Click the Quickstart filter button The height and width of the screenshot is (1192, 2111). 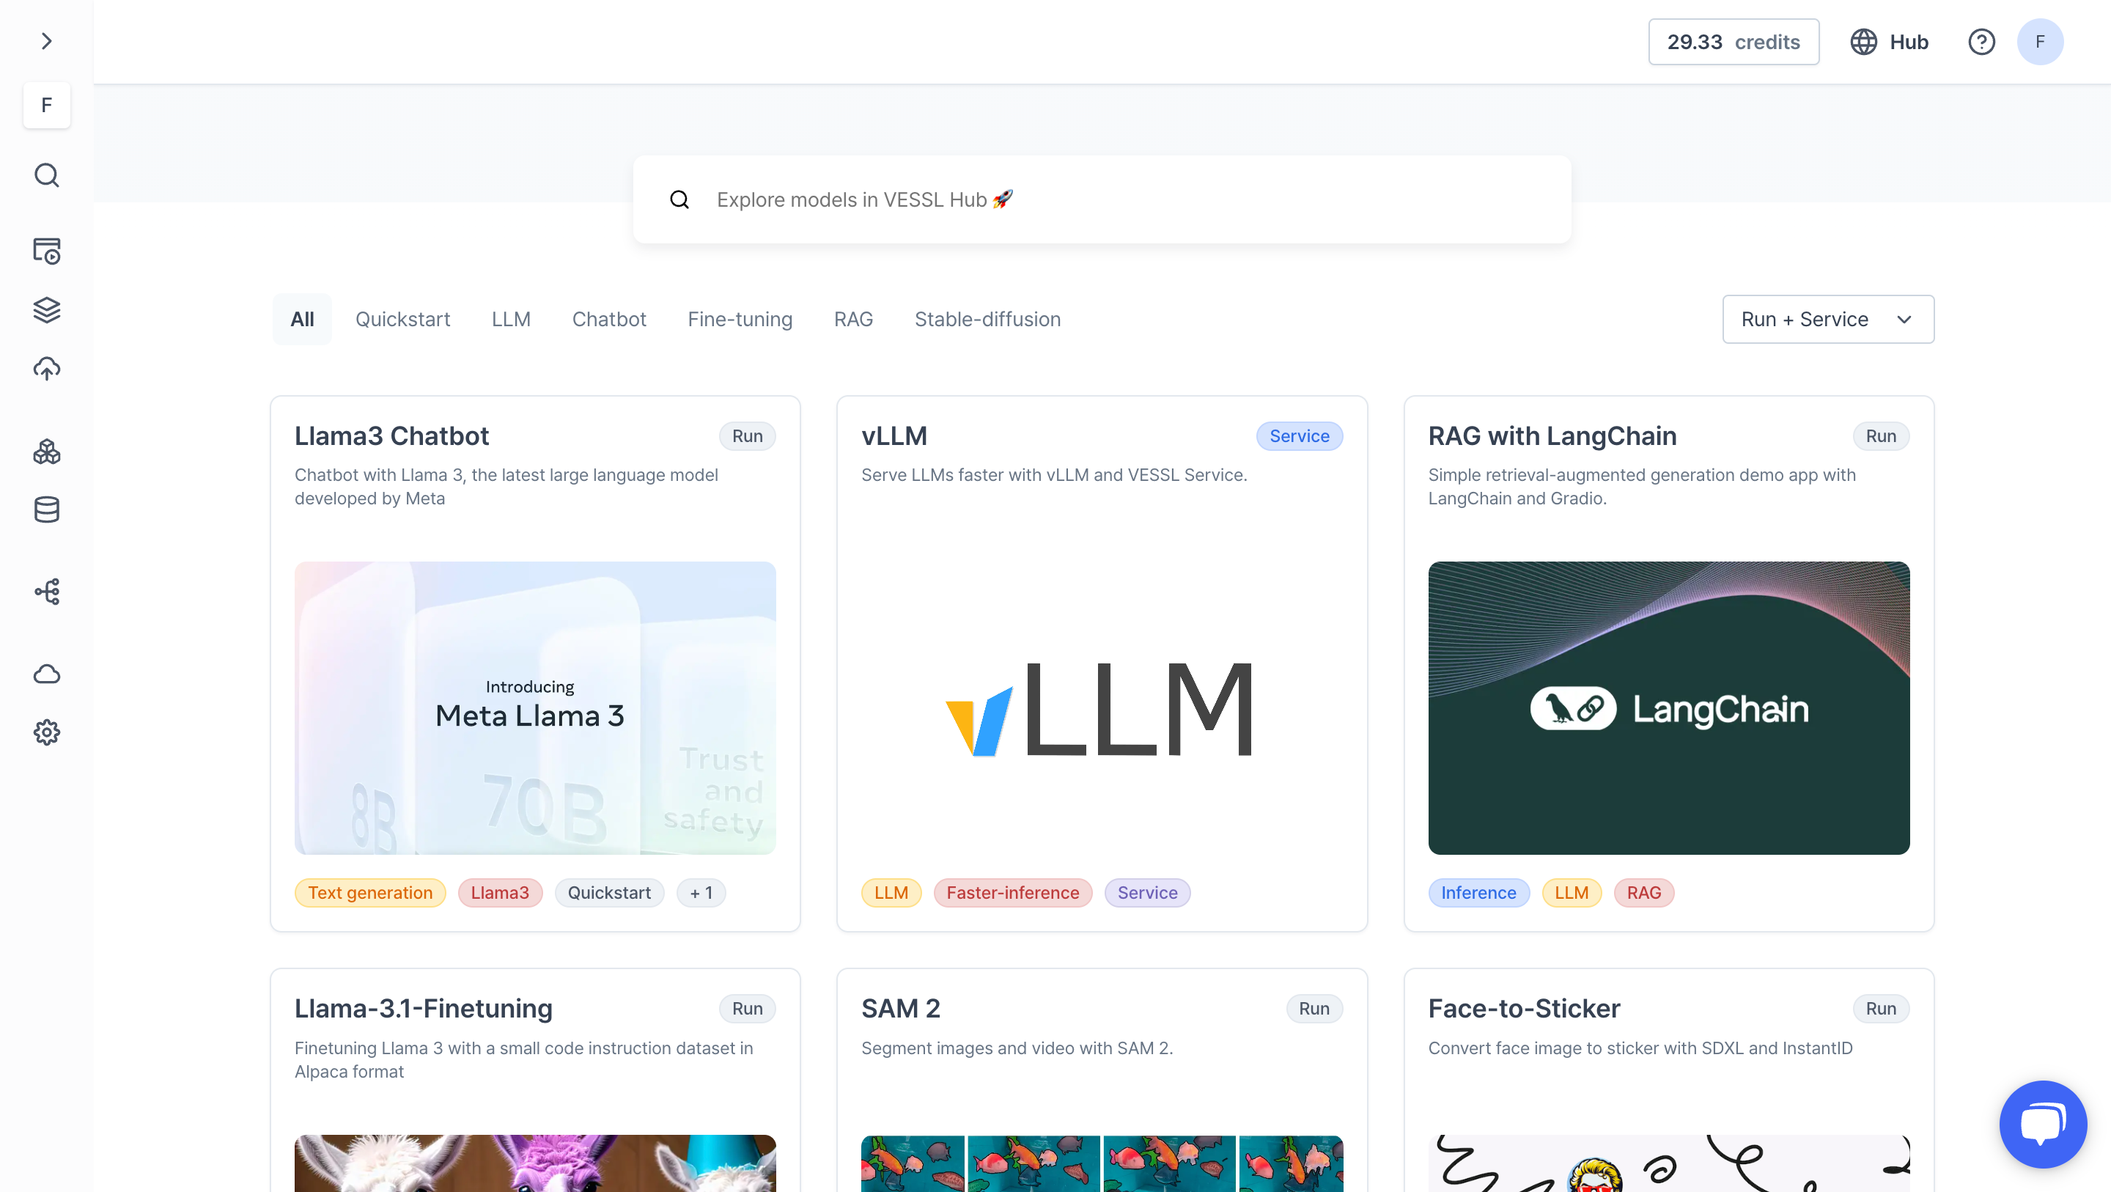[x=403, y=317]
